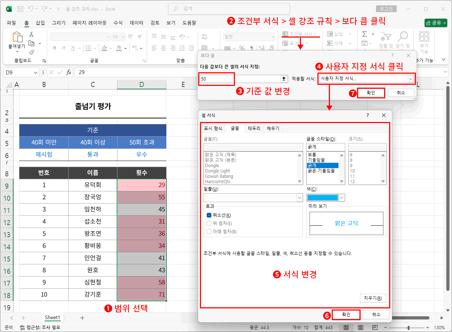Click the Find and Select magnifier icon
The height and width of the screenshot is (332, 452).
point(403,36)
